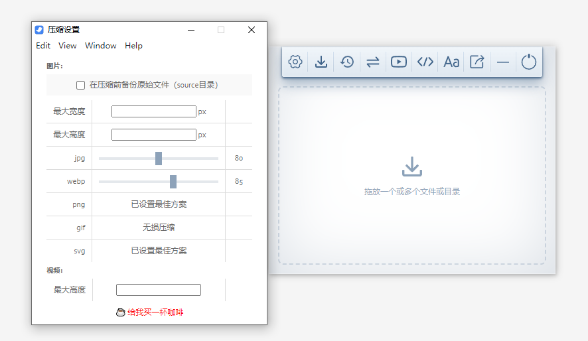
Task: Click the jpg quality value 80
Action: coord(239,158)
